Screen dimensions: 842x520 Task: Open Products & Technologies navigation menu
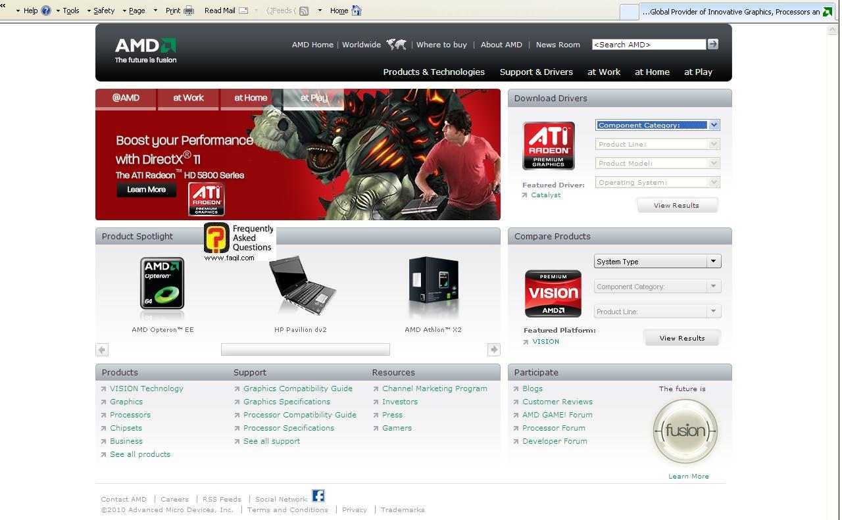(x=433, y=72)
